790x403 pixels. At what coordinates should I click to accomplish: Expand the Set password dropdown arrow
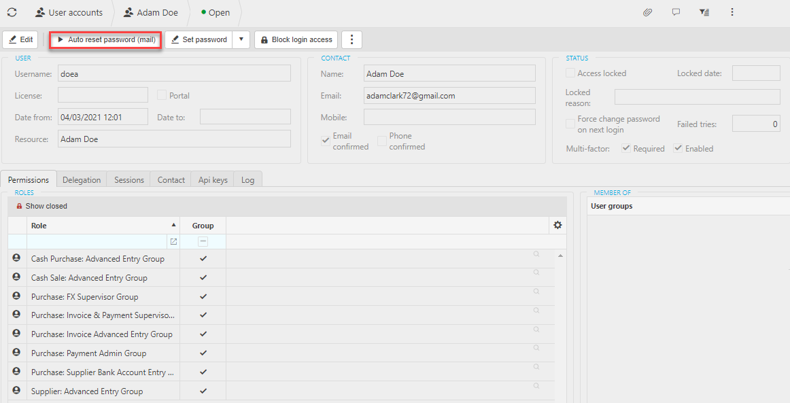click(x=241, y=39)
